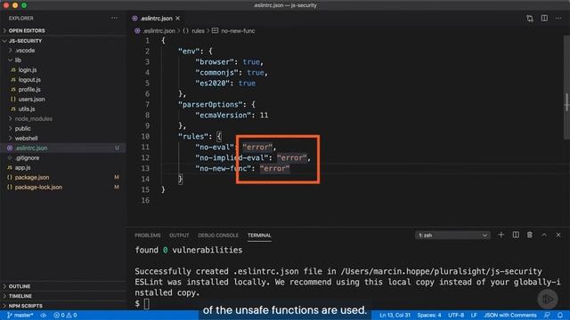This screenshot has height=320, width=570.
Task: Click the editor vertical scrollbar
Action: click(x=566, y=87)
